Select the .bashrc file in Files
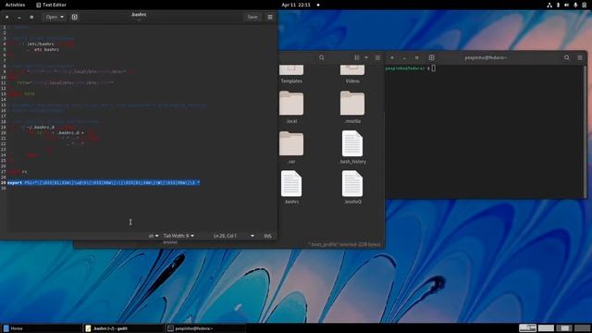The width and height of the screenshot is (592, 333). (291, 188)
